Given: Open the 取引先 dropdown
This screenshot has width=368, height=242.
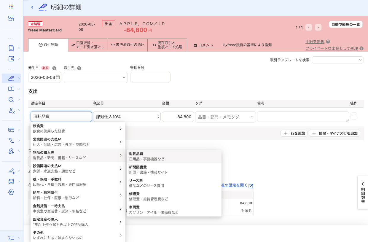Looking at the screenshot, I should (x=96, y=77).
